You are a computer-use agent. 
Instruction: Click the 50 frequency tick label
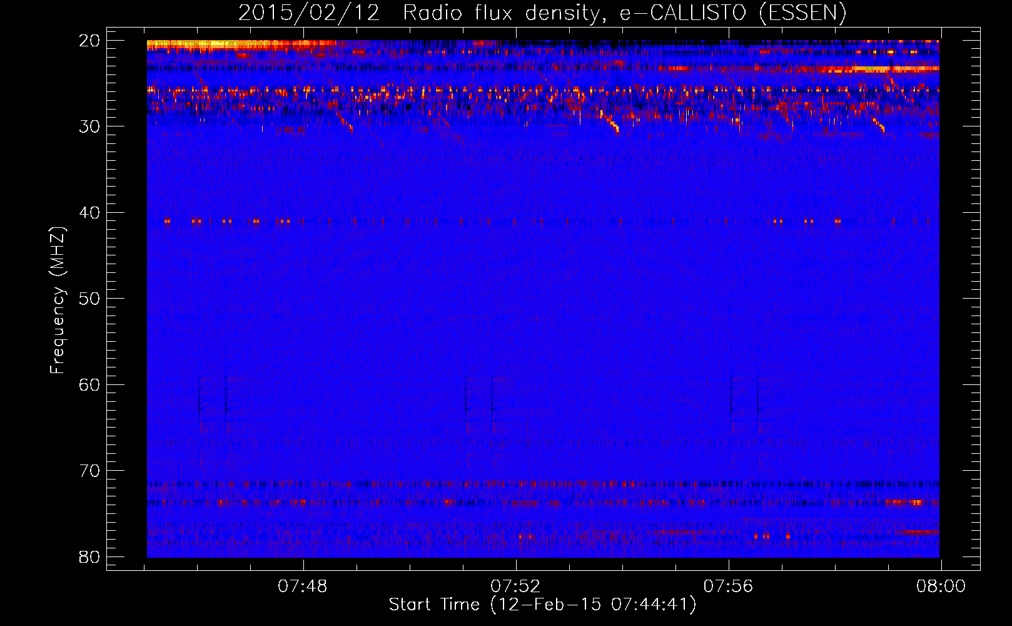(89, 299)
